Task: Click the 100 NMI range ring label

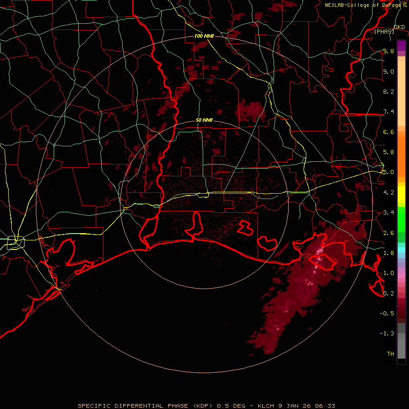Action: tap(204, 36)
